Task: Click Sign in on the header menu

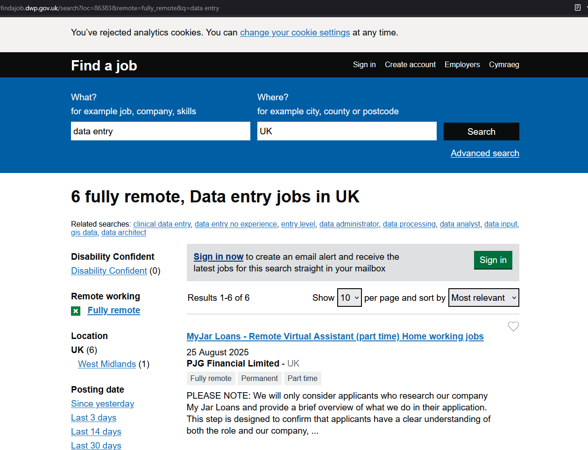Action: tap(364, 65)
